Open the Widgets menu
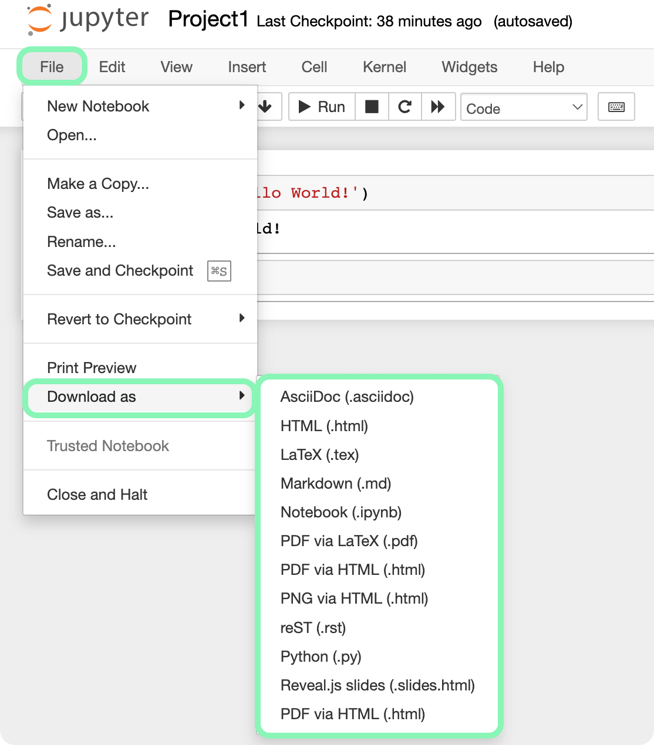 469,67
